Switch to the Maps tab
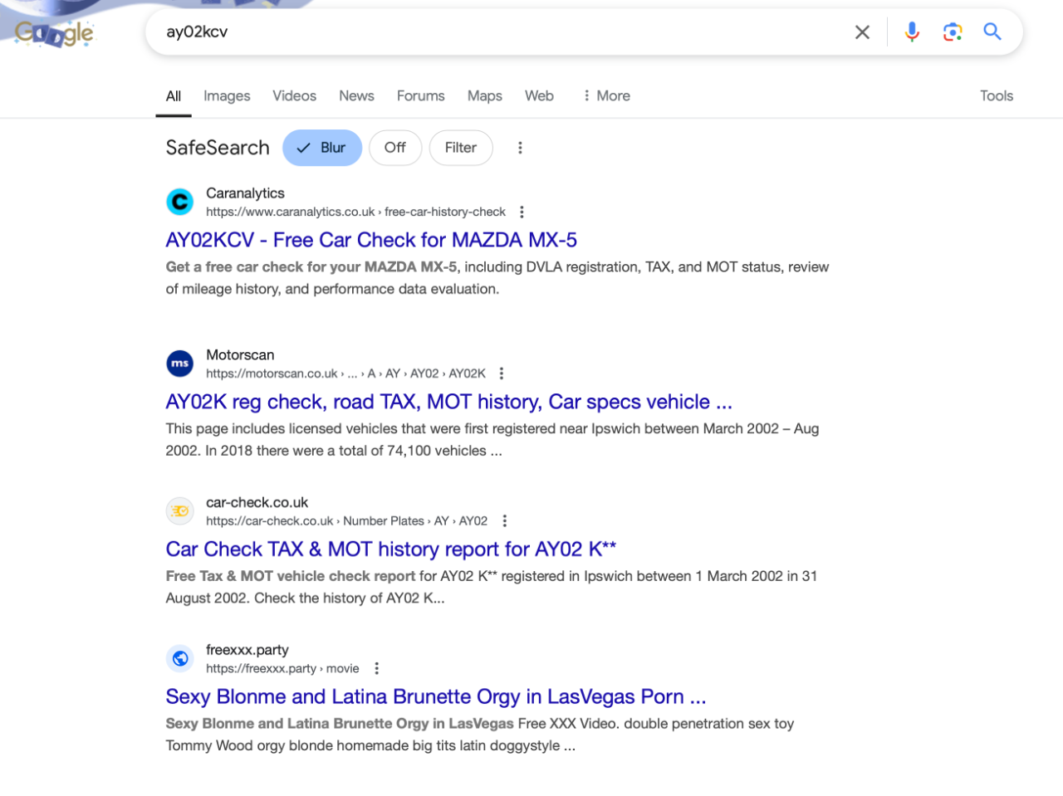 click(485, 96)
